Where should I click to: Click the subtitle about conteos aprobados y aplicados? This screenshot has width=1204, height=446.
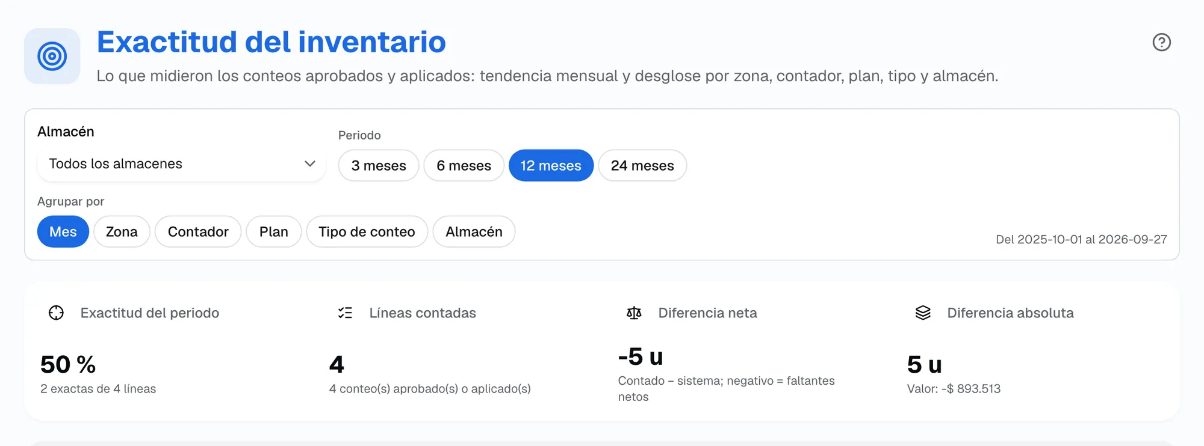pyautogui.click(x=547, y=76)
